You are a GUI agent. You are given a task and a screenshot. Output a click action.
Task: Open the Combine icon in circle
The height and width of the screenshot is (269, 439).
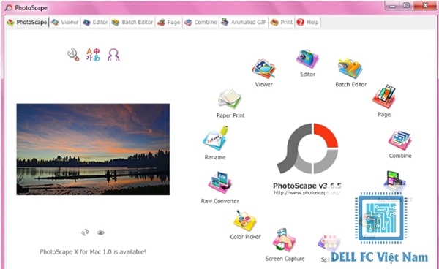[399, 140]
